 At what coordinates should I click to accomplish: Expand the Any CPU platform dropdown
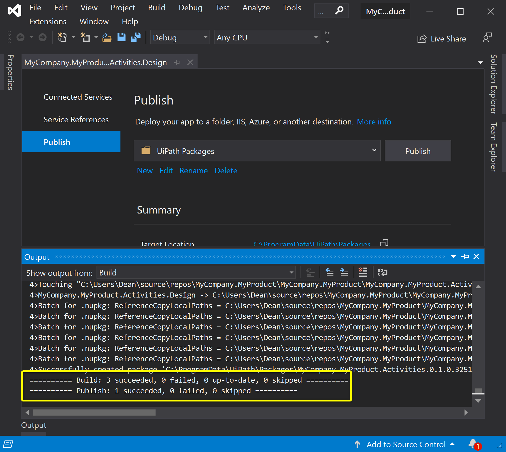(267, 37)
